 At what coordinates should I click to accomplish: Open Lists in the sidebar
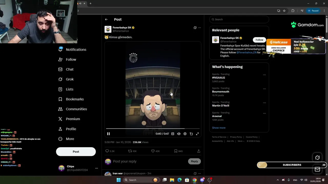(66, 89)
